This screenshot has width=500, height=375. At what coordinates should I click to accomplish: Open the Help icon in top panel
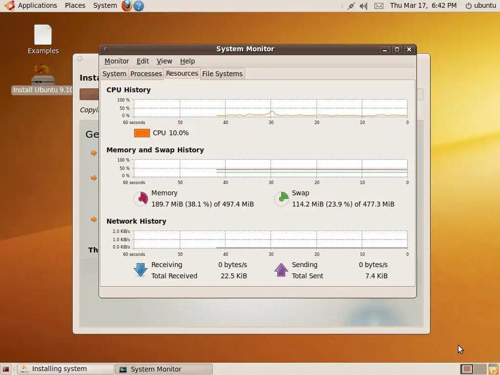[139, 6]
